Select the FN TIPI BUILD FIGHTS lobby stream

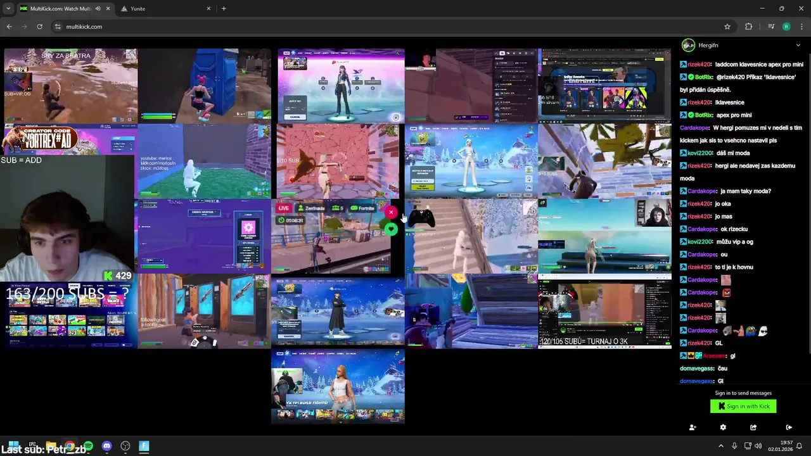338,386
